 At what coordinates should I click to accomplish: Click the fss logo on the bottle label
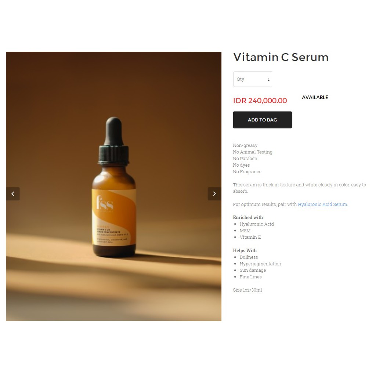coord(105,203)
